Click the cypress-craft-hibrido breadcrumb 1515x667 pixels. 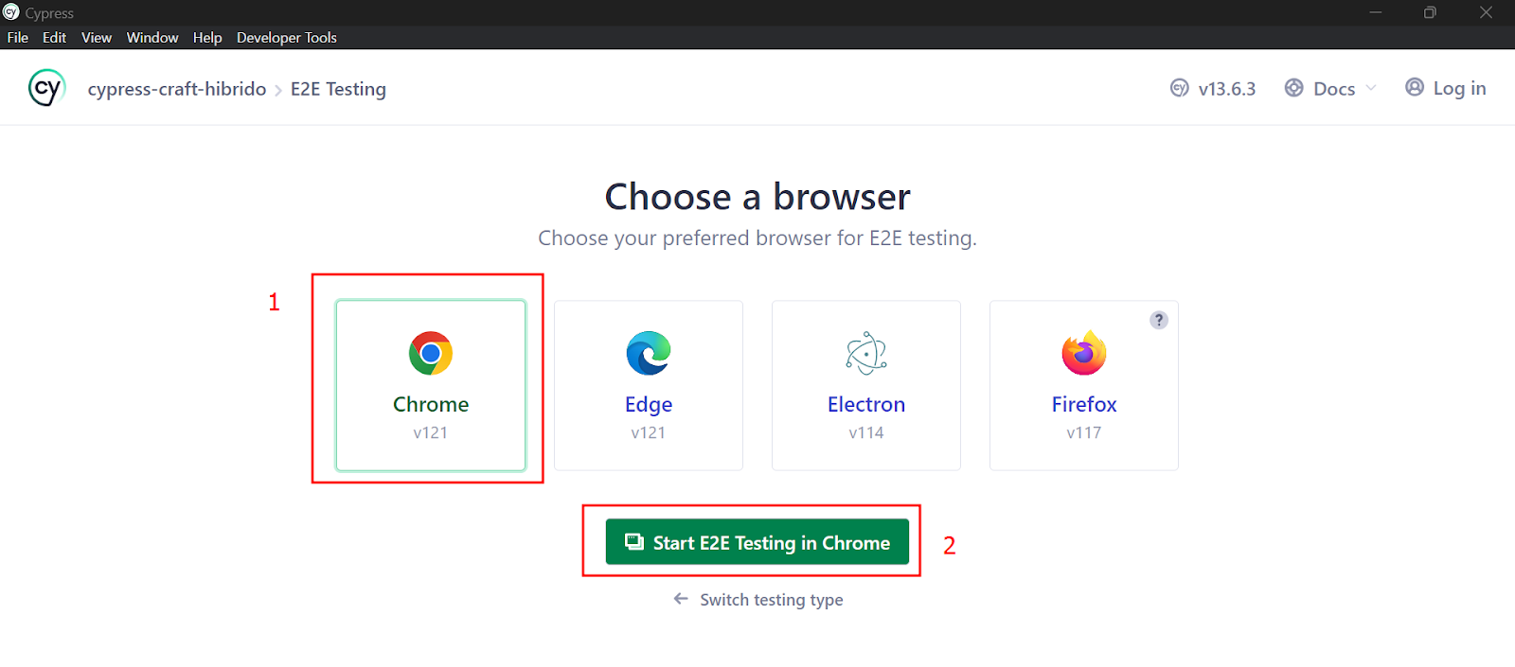coord(177,89)
